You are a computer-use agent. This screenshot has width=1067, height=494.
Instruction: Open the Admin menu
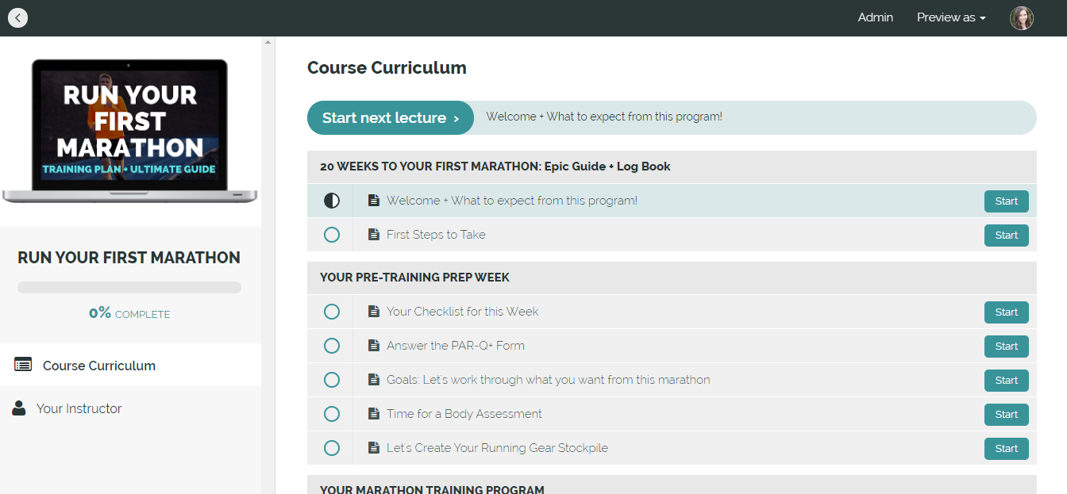click(875, 17)
